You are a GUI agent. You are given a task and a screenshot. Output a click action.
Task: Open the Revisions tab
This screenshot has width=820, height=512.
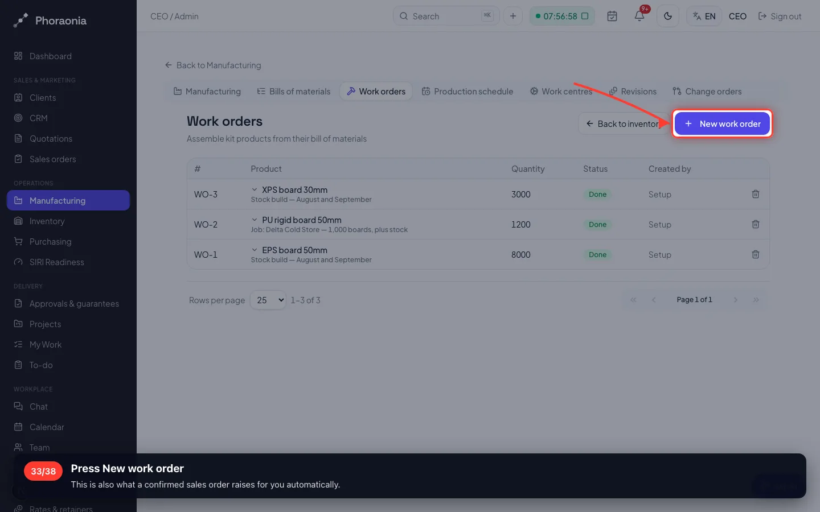(633, 91)
